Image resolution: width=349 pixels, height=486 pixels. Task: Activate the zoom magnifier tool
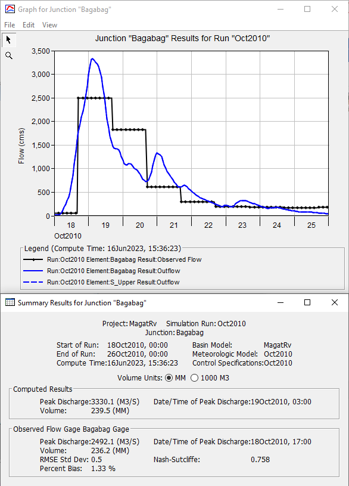[9, 56]
